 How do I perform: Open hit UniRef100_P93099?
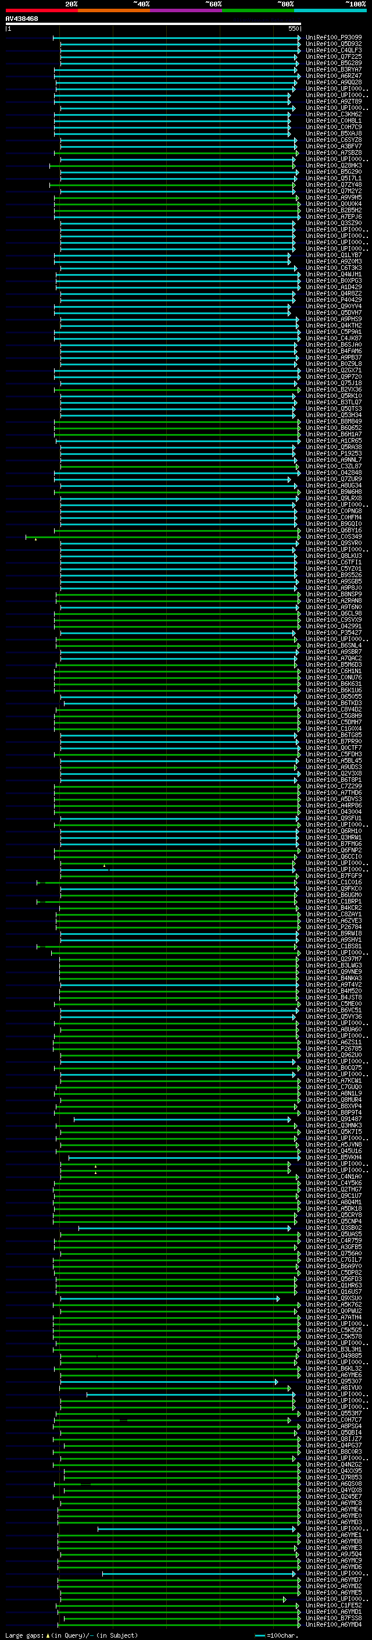334,38
